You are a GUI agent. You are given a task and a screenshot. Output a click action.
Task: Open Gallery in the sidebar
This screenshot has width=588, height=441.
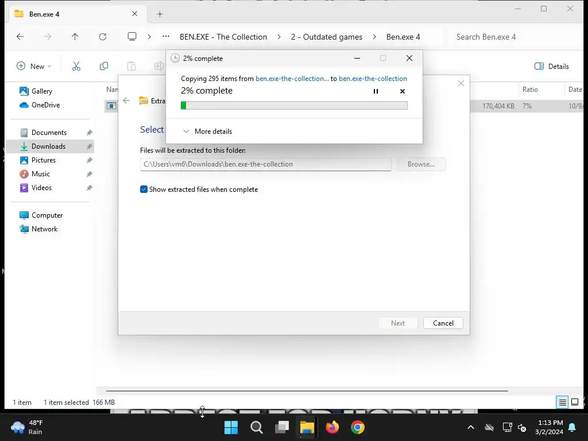pyautogui.click(x=41, y=91)
